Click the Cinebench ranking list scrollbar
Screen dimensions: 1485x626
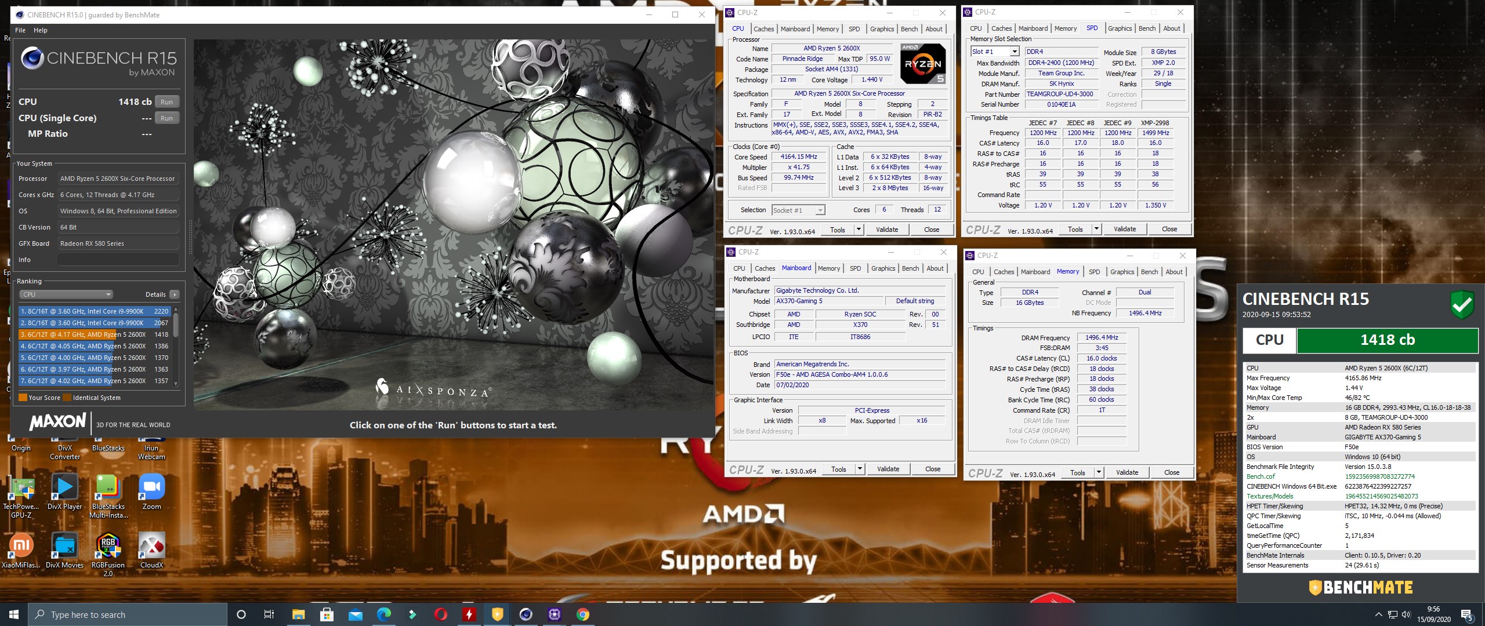[176, 326]
